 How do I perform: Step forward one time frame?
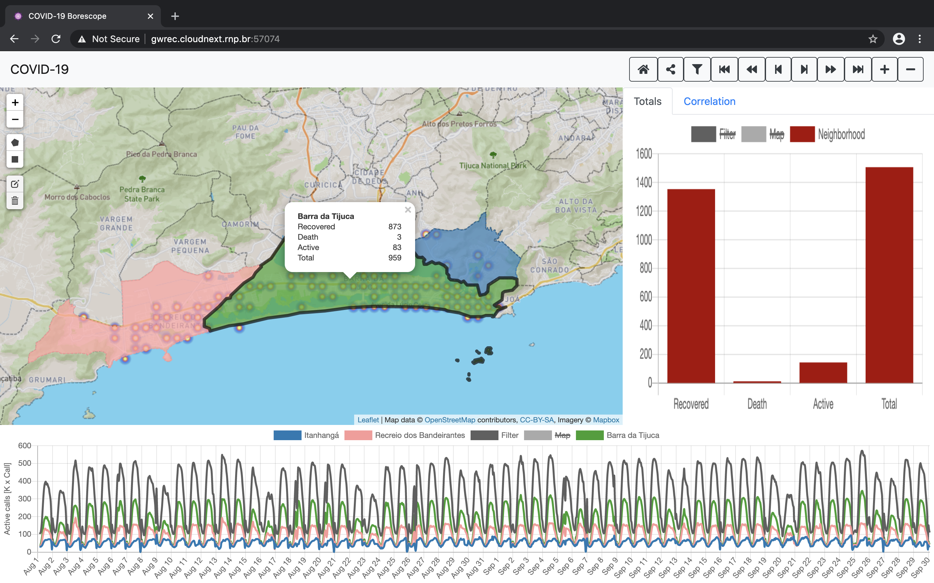(x=804, y=69)
